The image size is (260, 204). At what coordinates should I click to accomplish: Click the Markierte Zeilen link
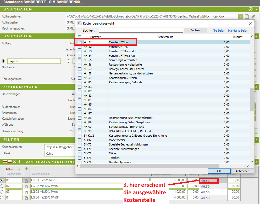(238, 31)
